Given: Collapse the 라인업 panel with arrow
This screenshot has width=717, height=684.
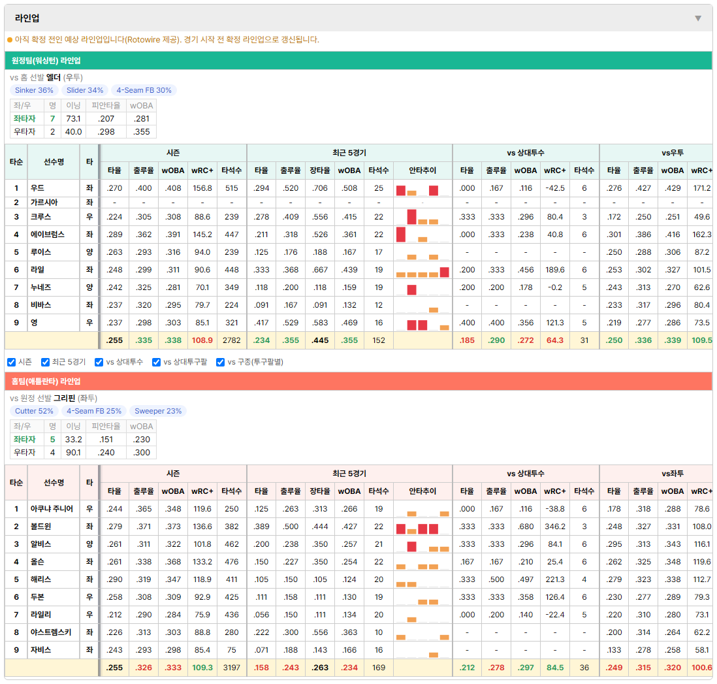Looking at the screenshot, I should [698, 18].
